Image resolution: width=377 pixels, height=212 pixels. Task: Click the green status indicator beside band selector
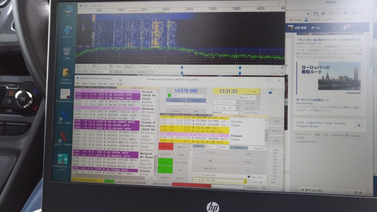[x=168, y=96]
